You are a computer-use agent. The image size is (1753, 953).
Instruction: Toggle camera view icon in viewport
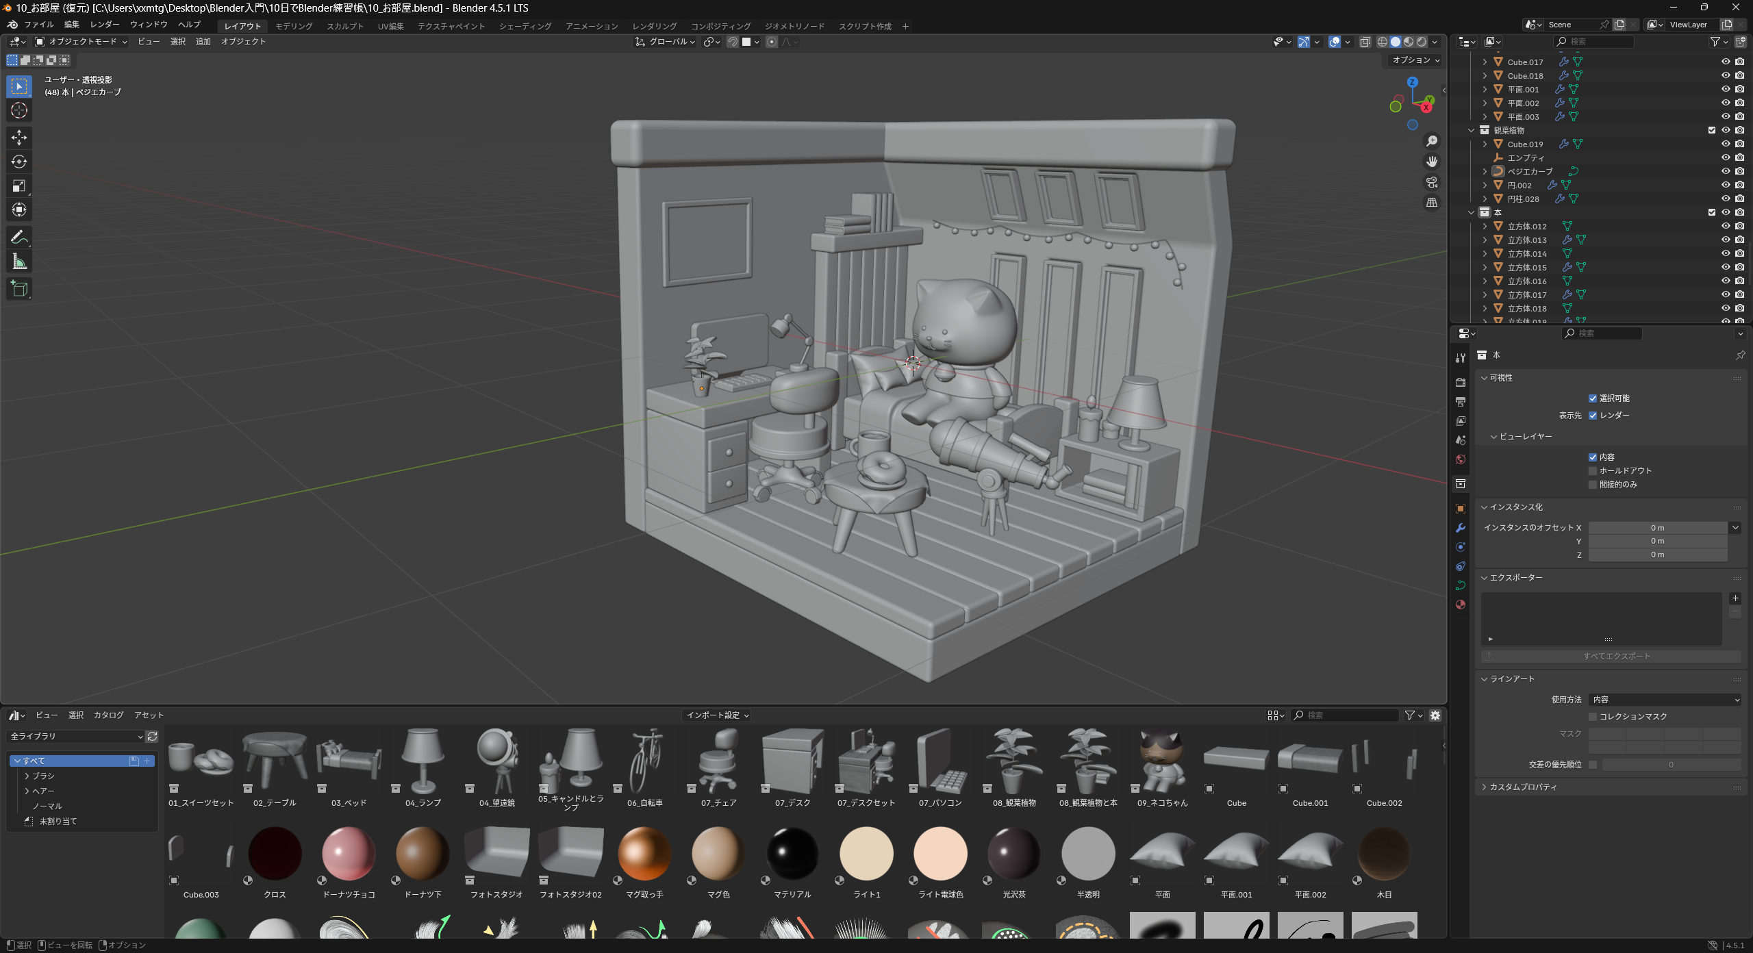pos(1432,182)
